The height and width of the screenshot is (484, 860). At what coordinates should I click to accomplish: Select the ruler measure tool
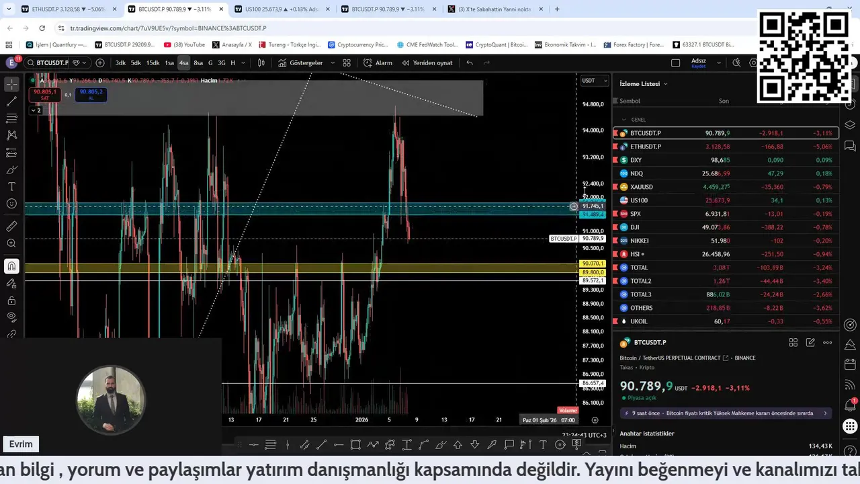point(11,227)
